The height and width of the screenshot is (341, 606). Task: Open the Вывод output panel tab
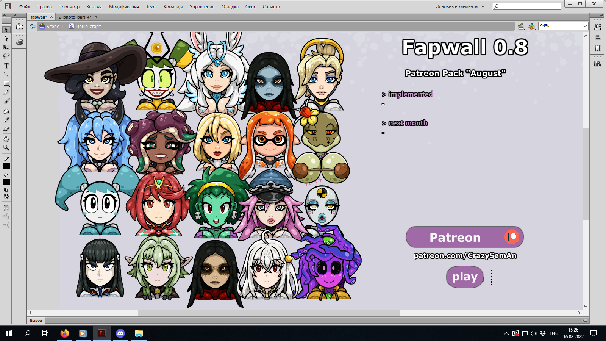[x=36, y=320]
